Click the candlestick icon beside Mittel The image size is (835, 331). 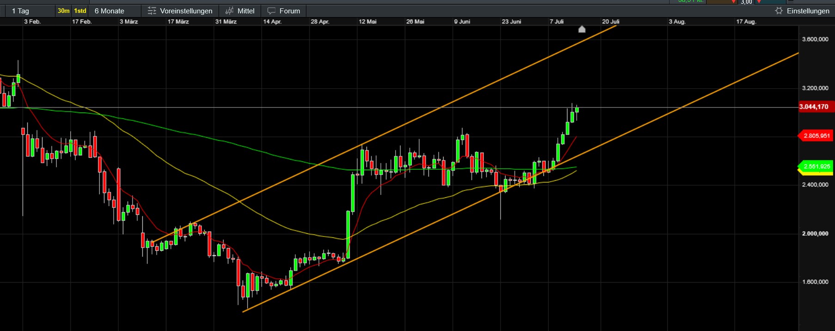click(229, 11)
